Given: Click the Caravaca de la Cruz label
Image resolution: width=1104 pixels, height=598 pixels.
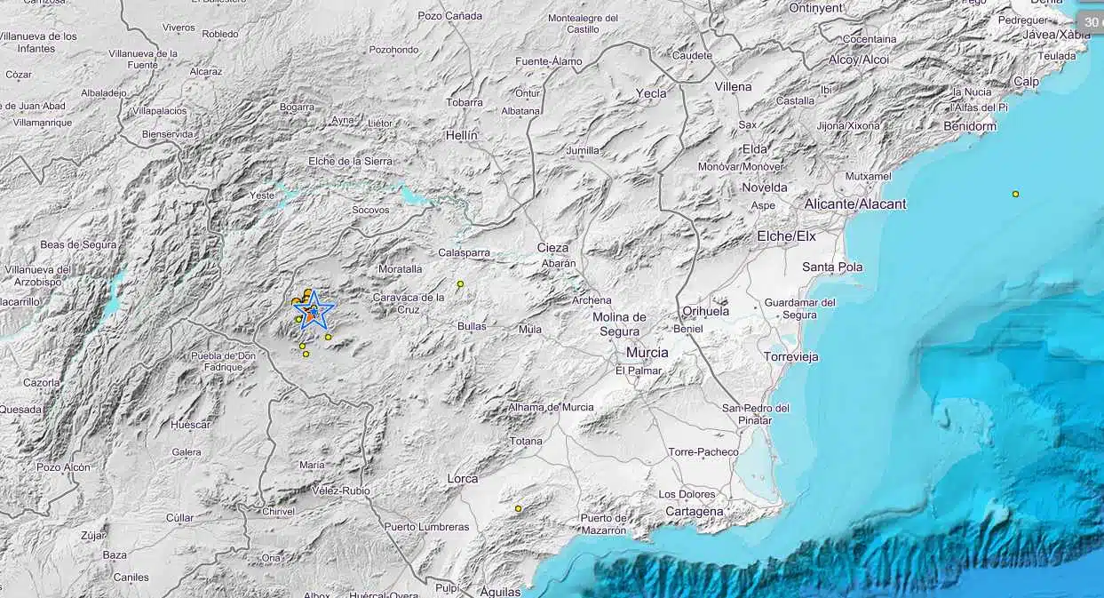Looking at the screenshot, I should [x=409, y=303].
